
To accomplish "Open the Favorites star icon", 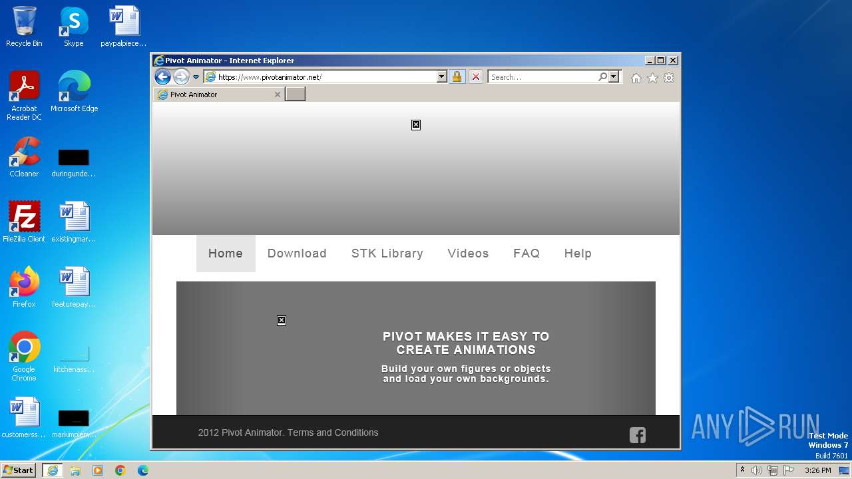I will point(652,78).
